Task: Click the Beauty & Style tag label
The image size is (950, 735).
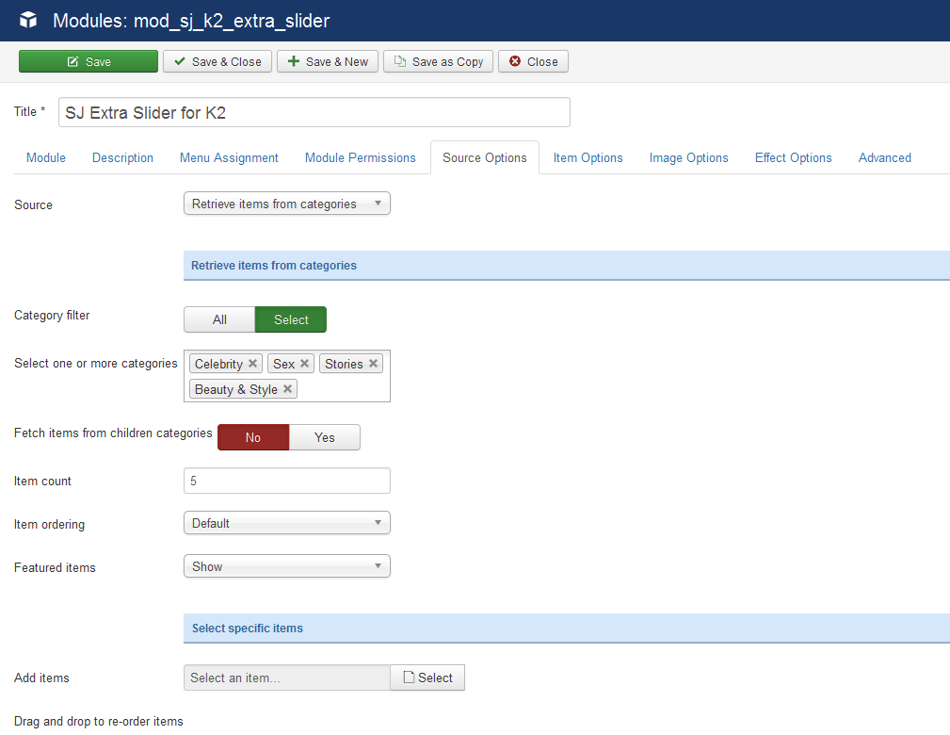Action: point(236,389)
